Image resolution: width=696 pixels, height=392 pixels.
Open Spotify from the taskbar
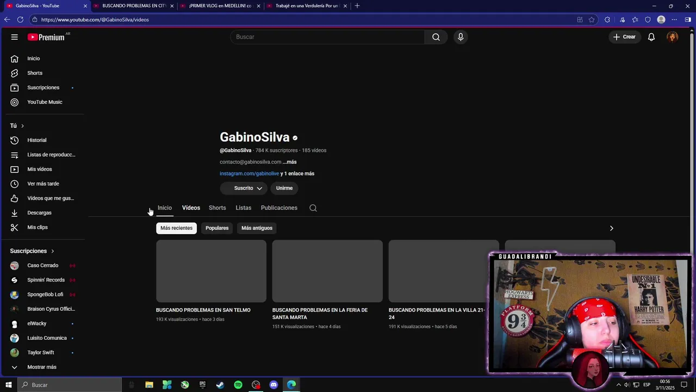click(238, 385)
